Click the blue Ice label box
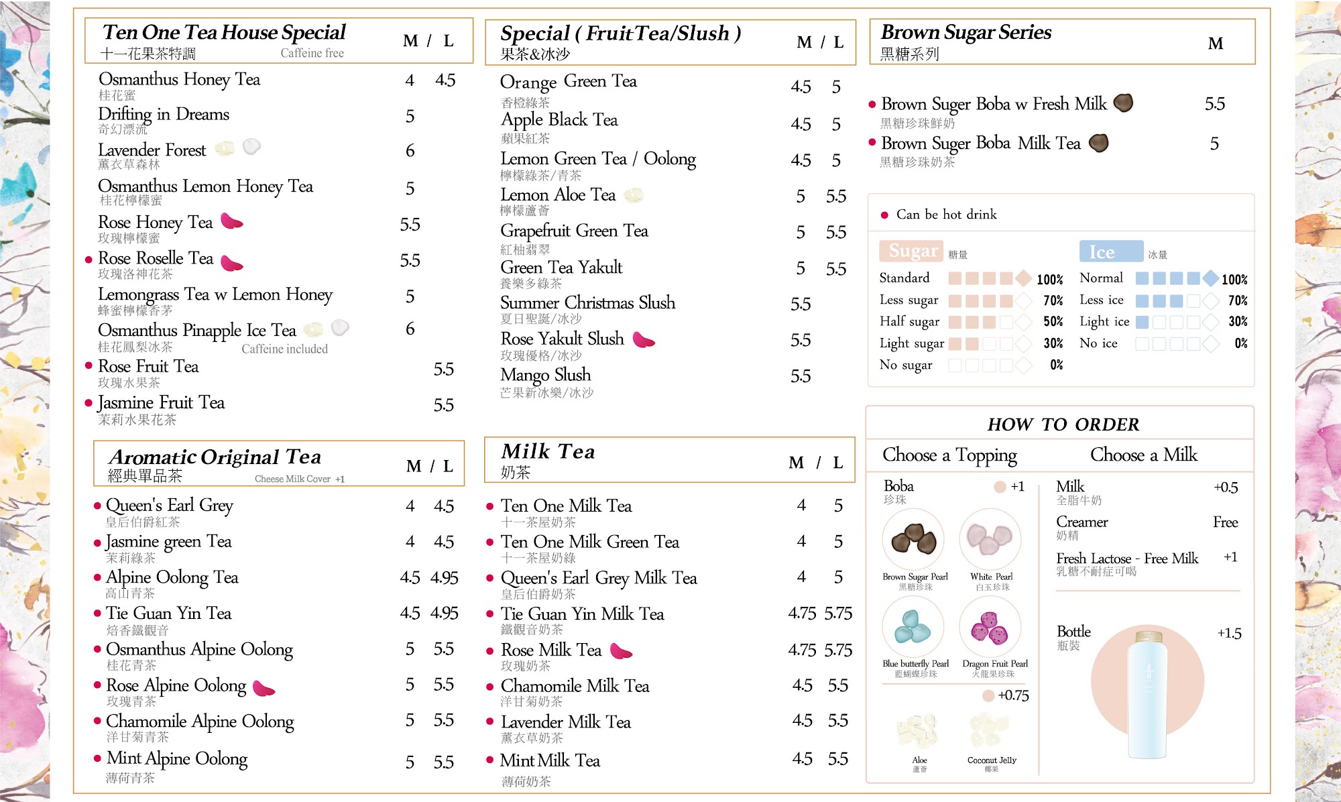This screenshot has height=802, width=1341. [1110, 251]
